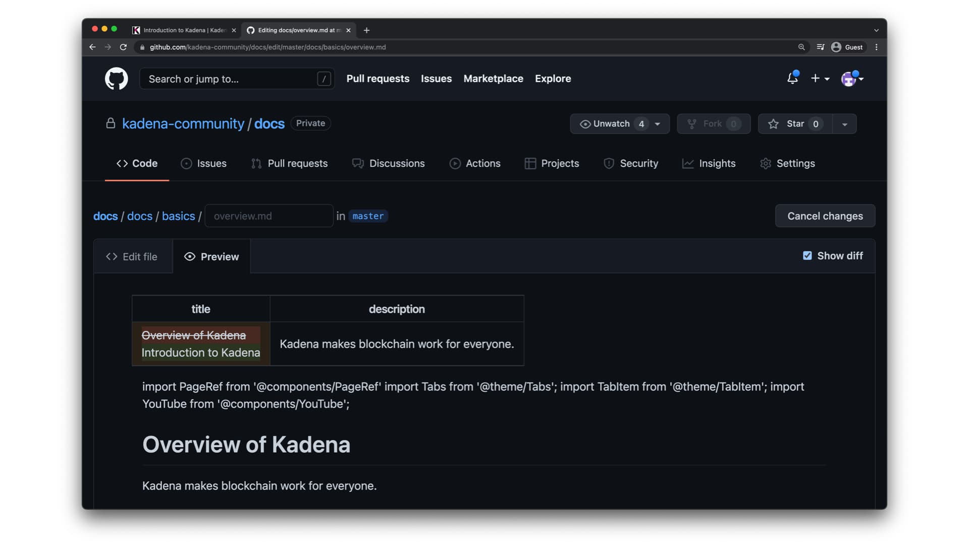Click the disabled Fork button

(713, 124)
